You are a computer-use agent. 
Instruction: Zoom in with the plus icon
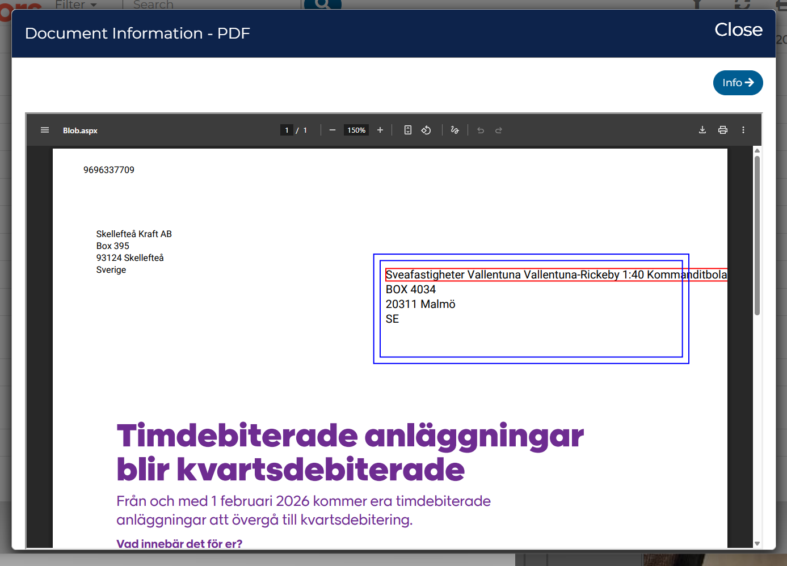click(x=380, y=130)
